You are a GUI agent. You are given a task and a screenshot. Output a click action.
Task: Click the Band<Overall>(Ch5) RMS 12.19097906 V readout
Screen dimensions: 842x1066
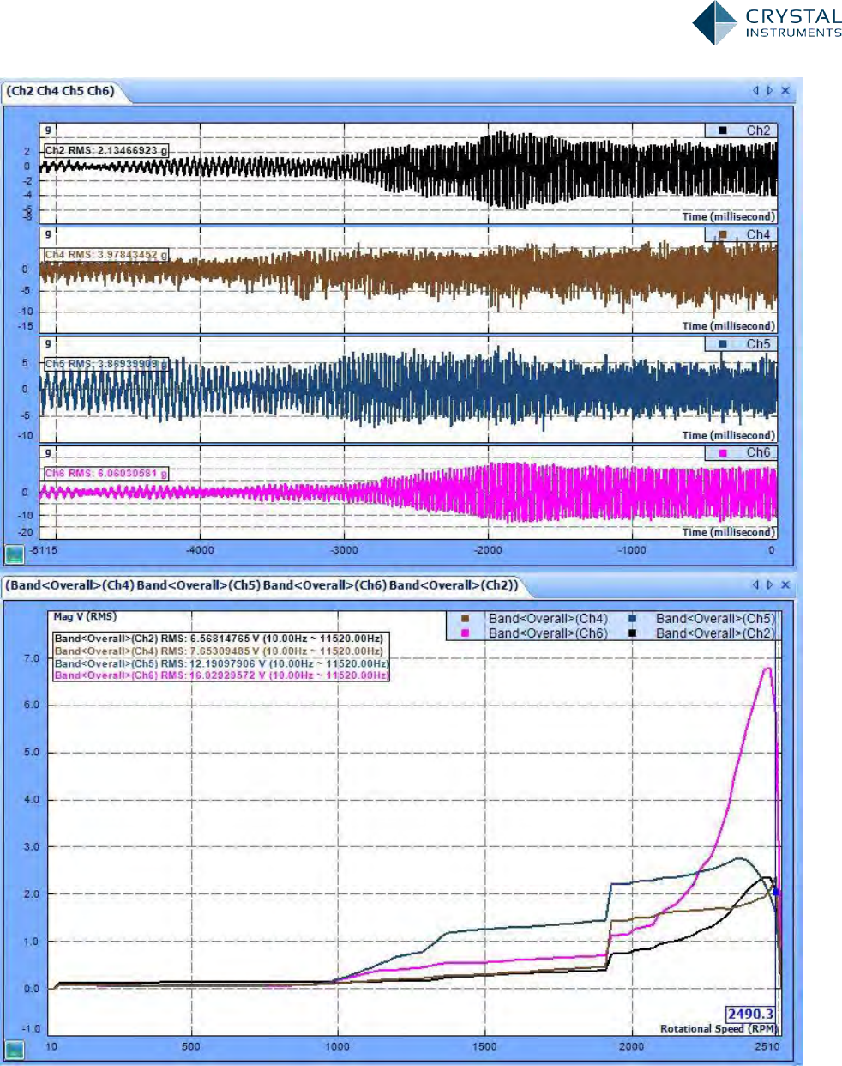click(221, 663)
